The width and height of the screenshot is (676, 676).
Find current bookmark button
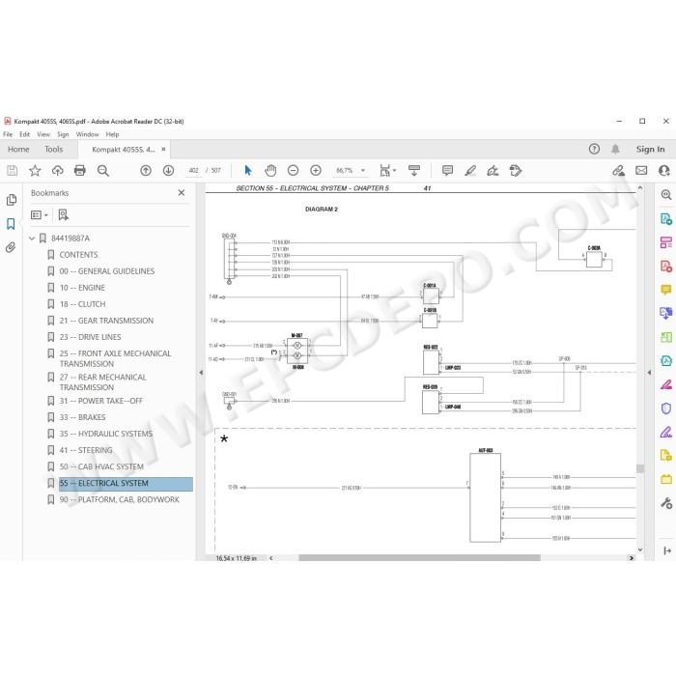coord(64,214)
